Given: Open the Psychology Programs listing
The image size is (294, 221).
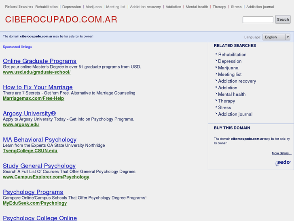Looking at the screenshot, I should [33, 192].
